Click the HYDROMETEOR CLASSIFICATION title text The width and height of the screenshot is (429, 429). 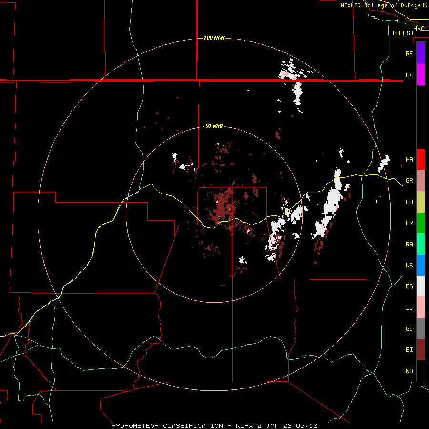167,426
